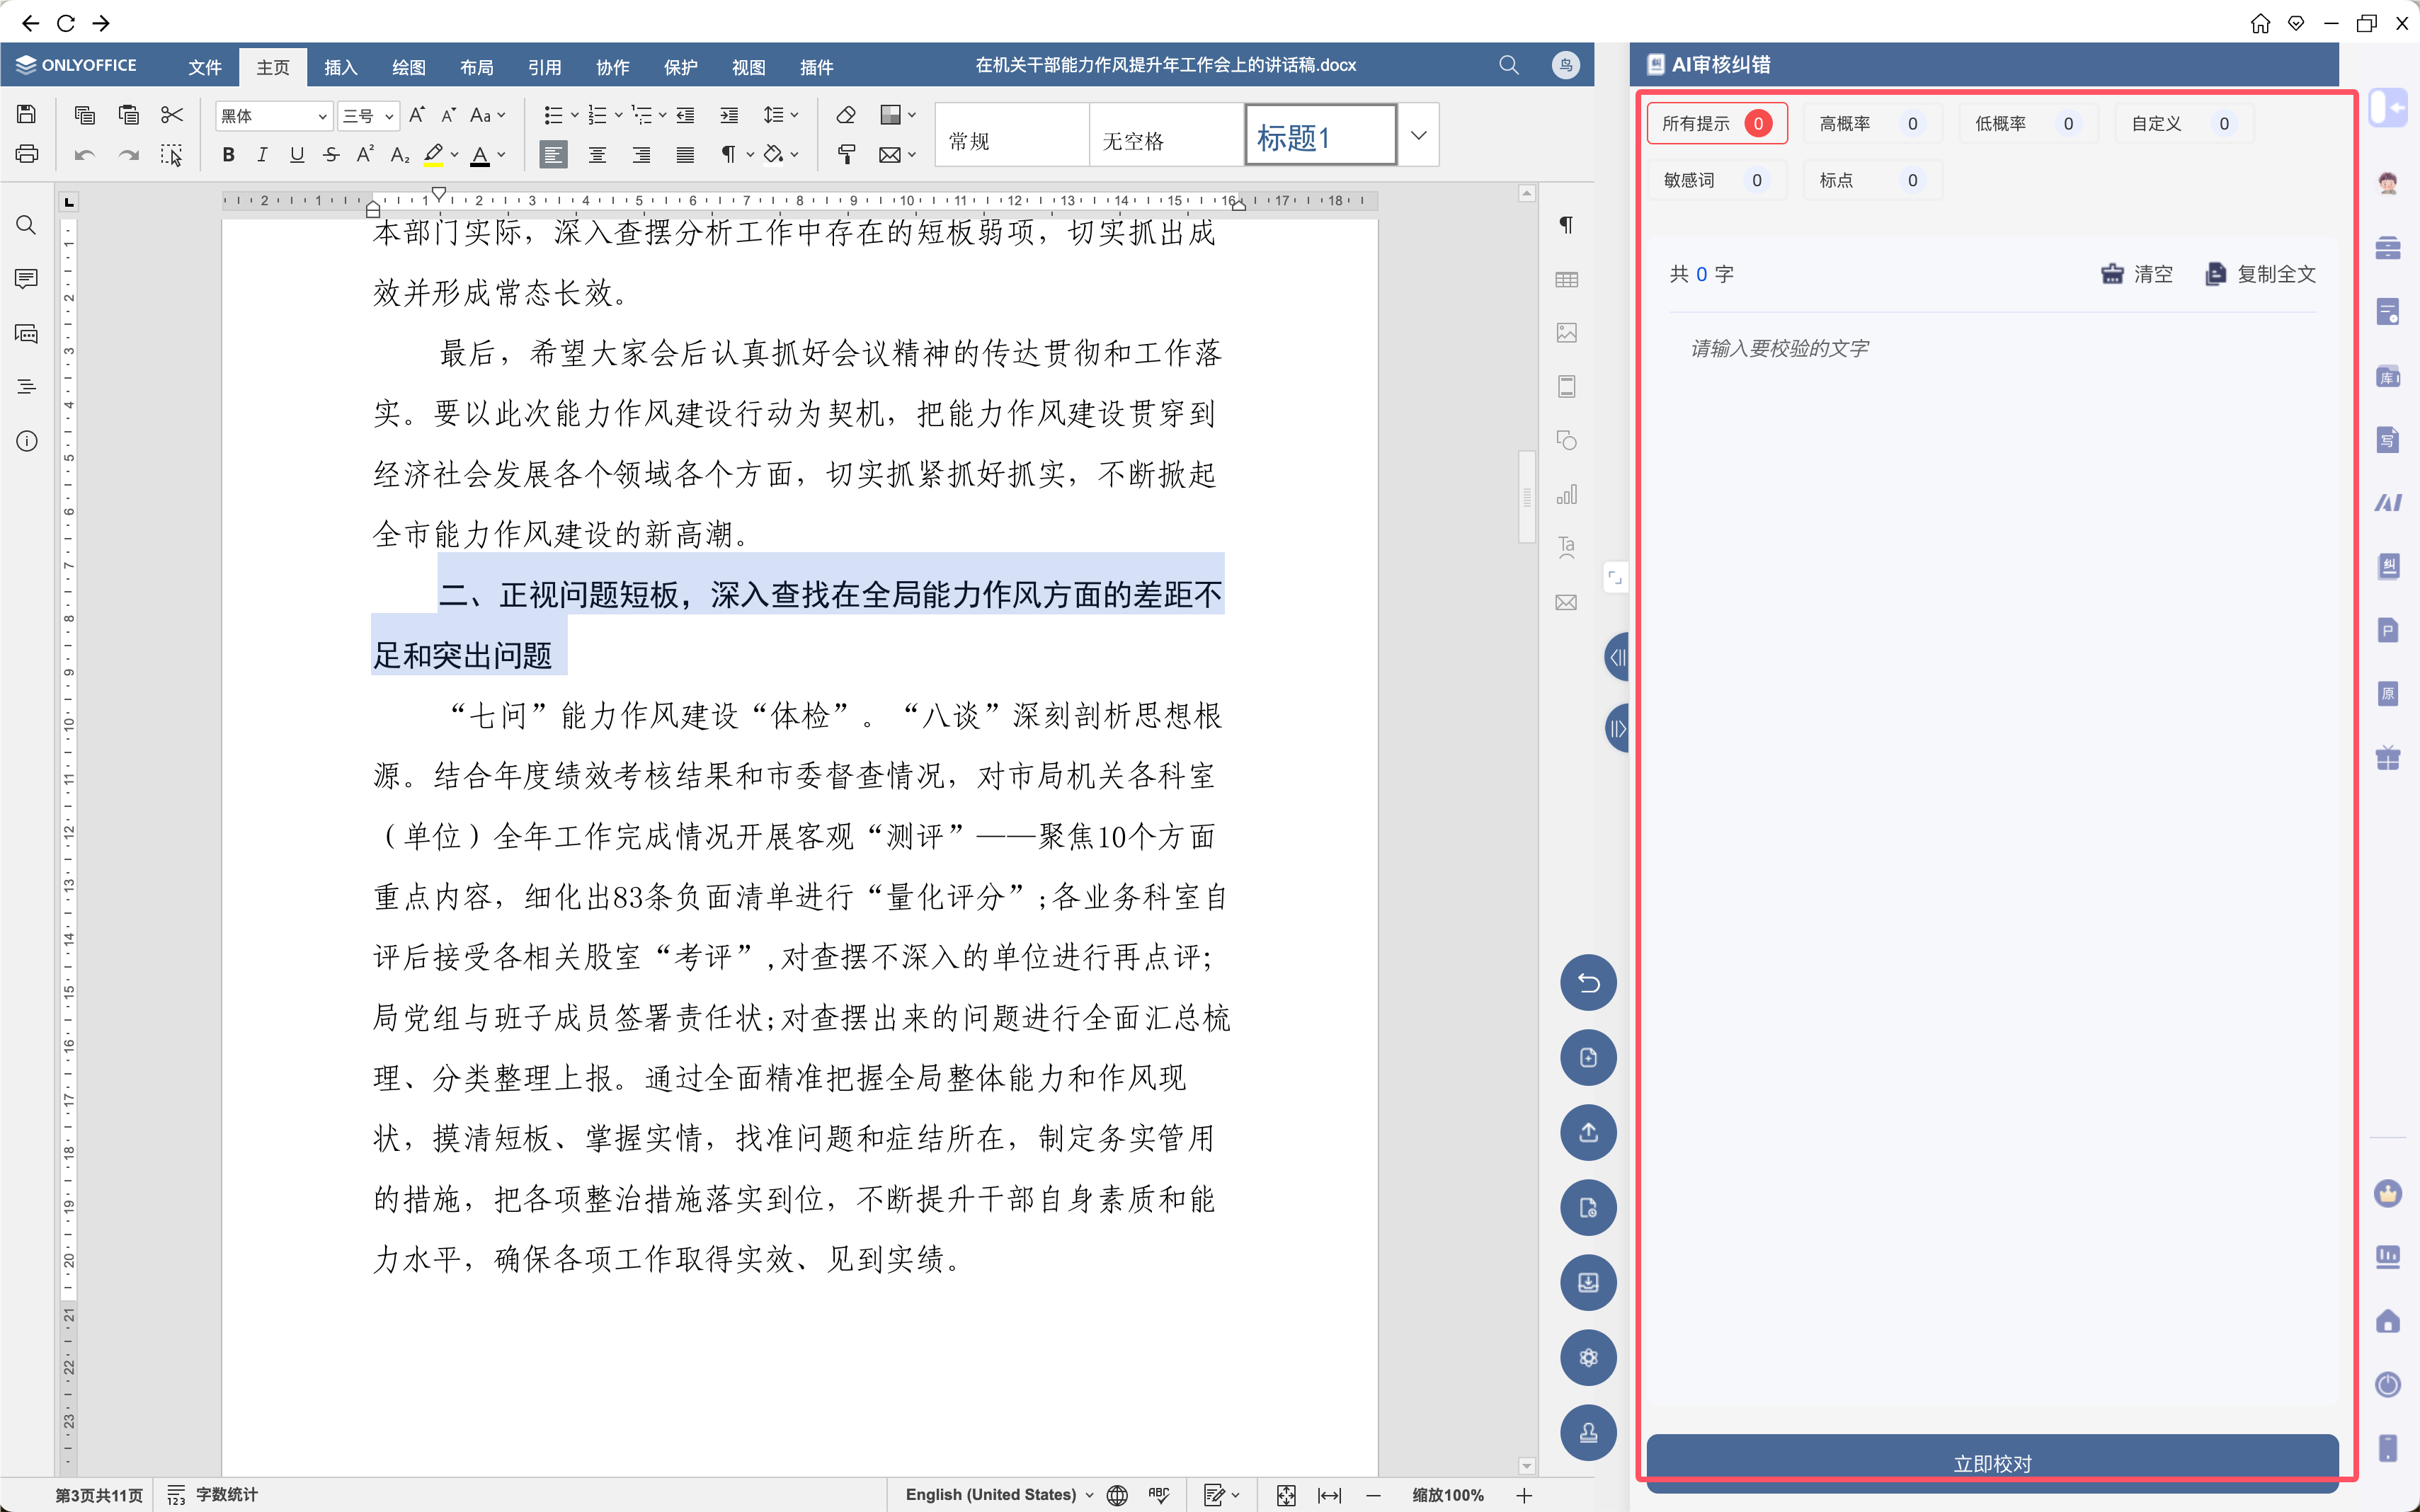Click the gift box icon in far-right sidebar
Screen dimensions: 2420x1512
[2388, 758]
